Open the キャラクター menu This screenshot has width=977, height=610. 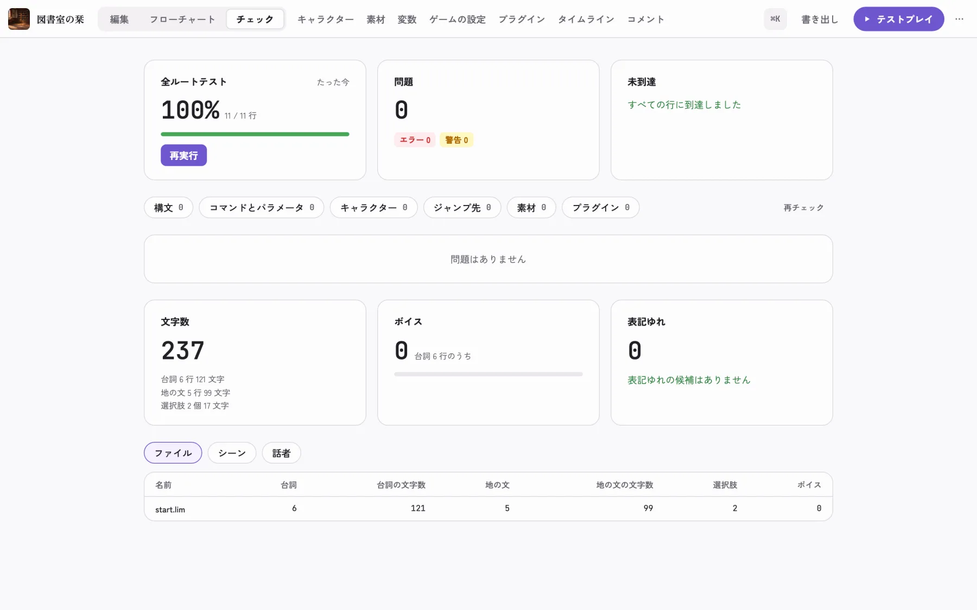(x=326, y=19)
